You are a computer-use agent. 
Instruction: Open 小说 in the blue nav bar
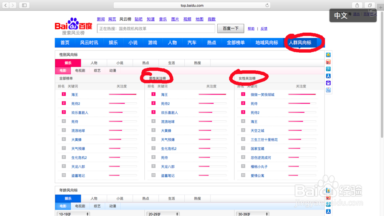click(x=133, y=43)
